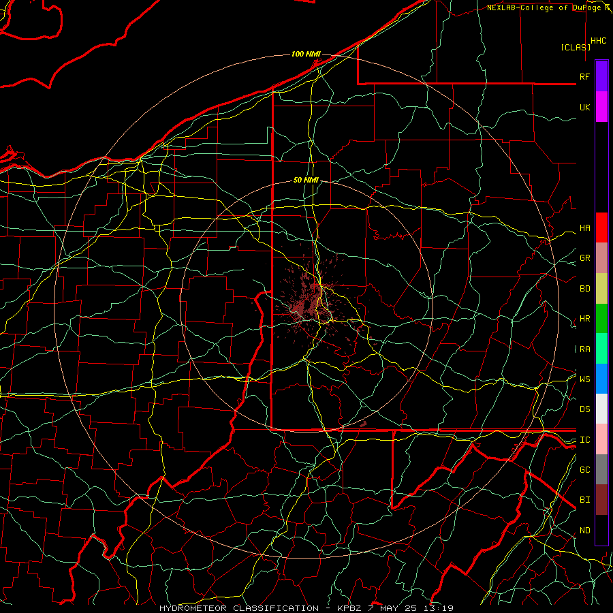Click the "HHC" product code text
This screenshot has width=613, height=613.
tap(599, 41)
